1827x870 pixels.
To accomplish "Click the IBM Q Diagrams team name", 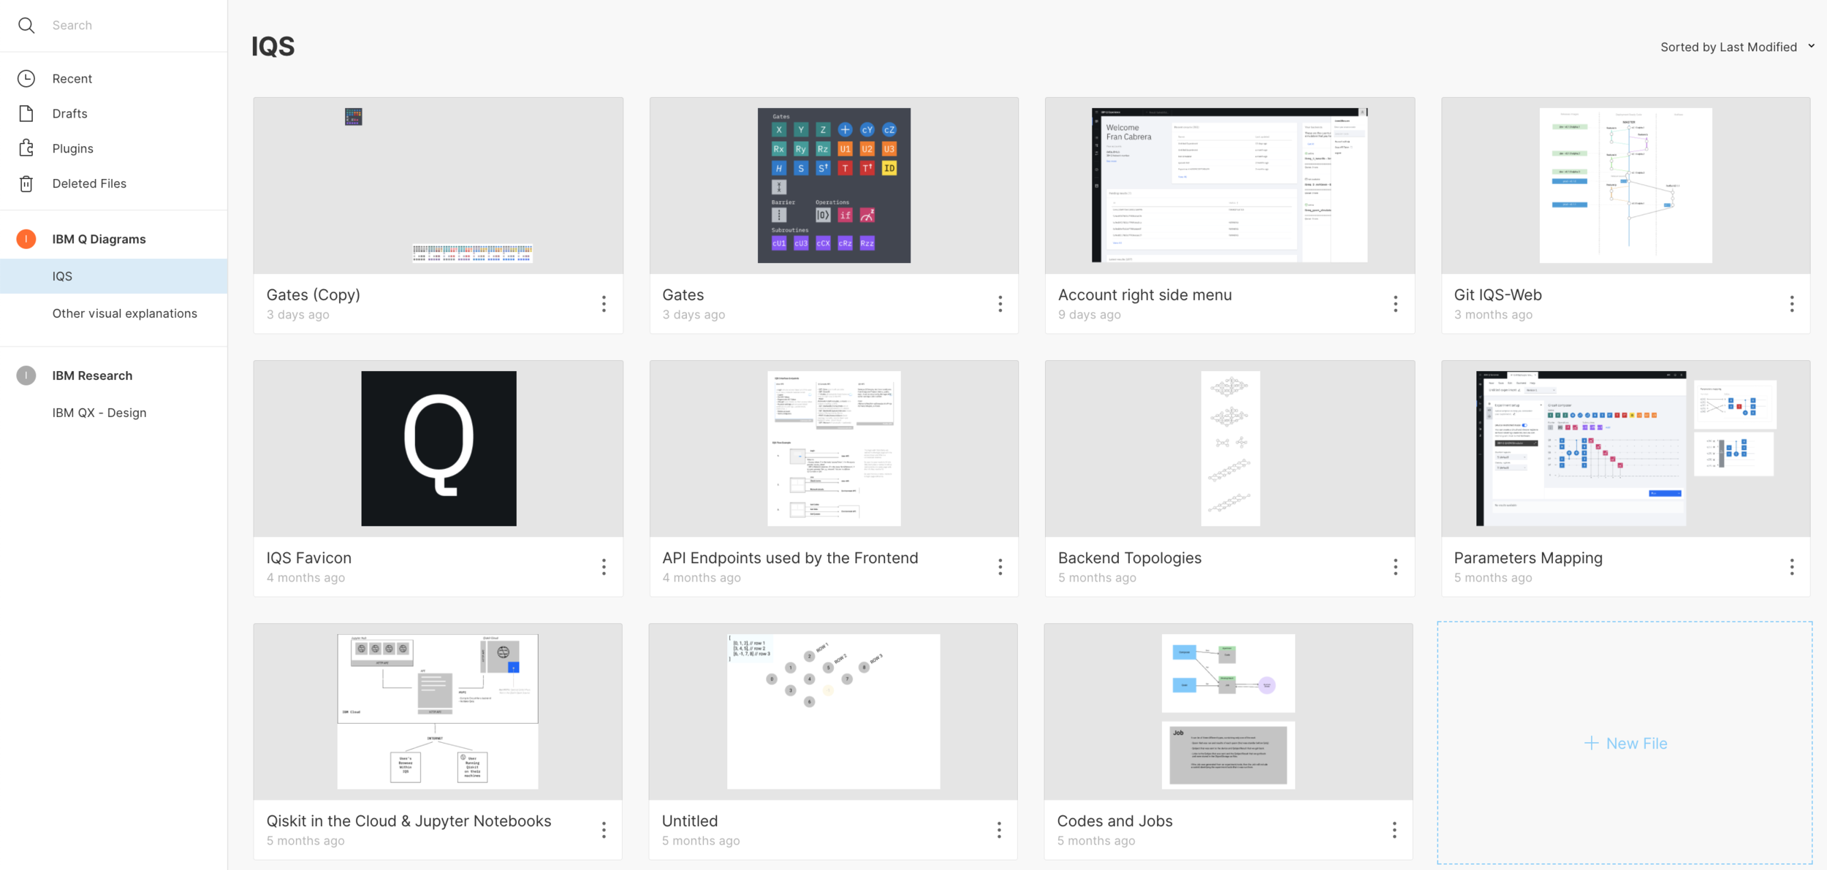I will 99,239.
